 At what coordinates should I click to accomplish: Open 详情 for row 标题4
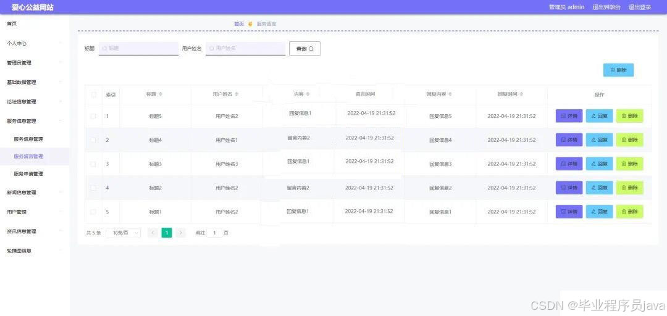[569, 139]
